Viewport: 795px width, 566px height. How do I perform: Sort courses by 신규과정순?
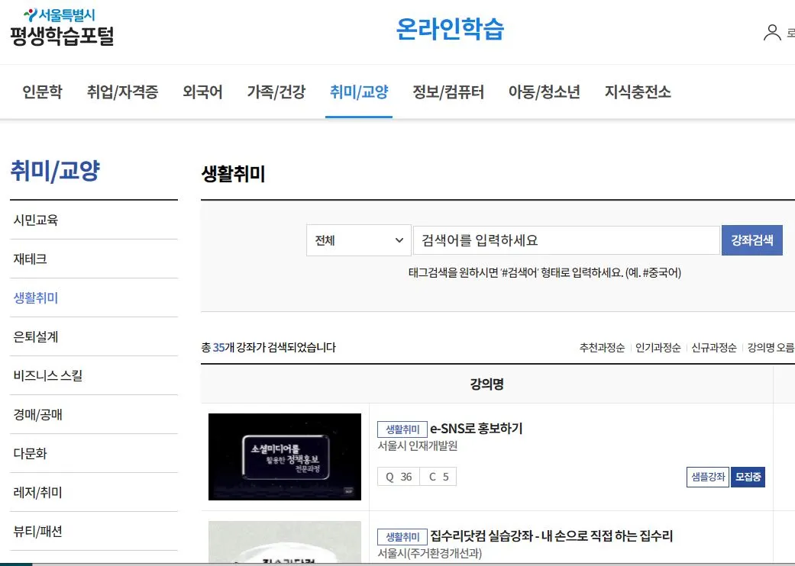click(713, 346)
